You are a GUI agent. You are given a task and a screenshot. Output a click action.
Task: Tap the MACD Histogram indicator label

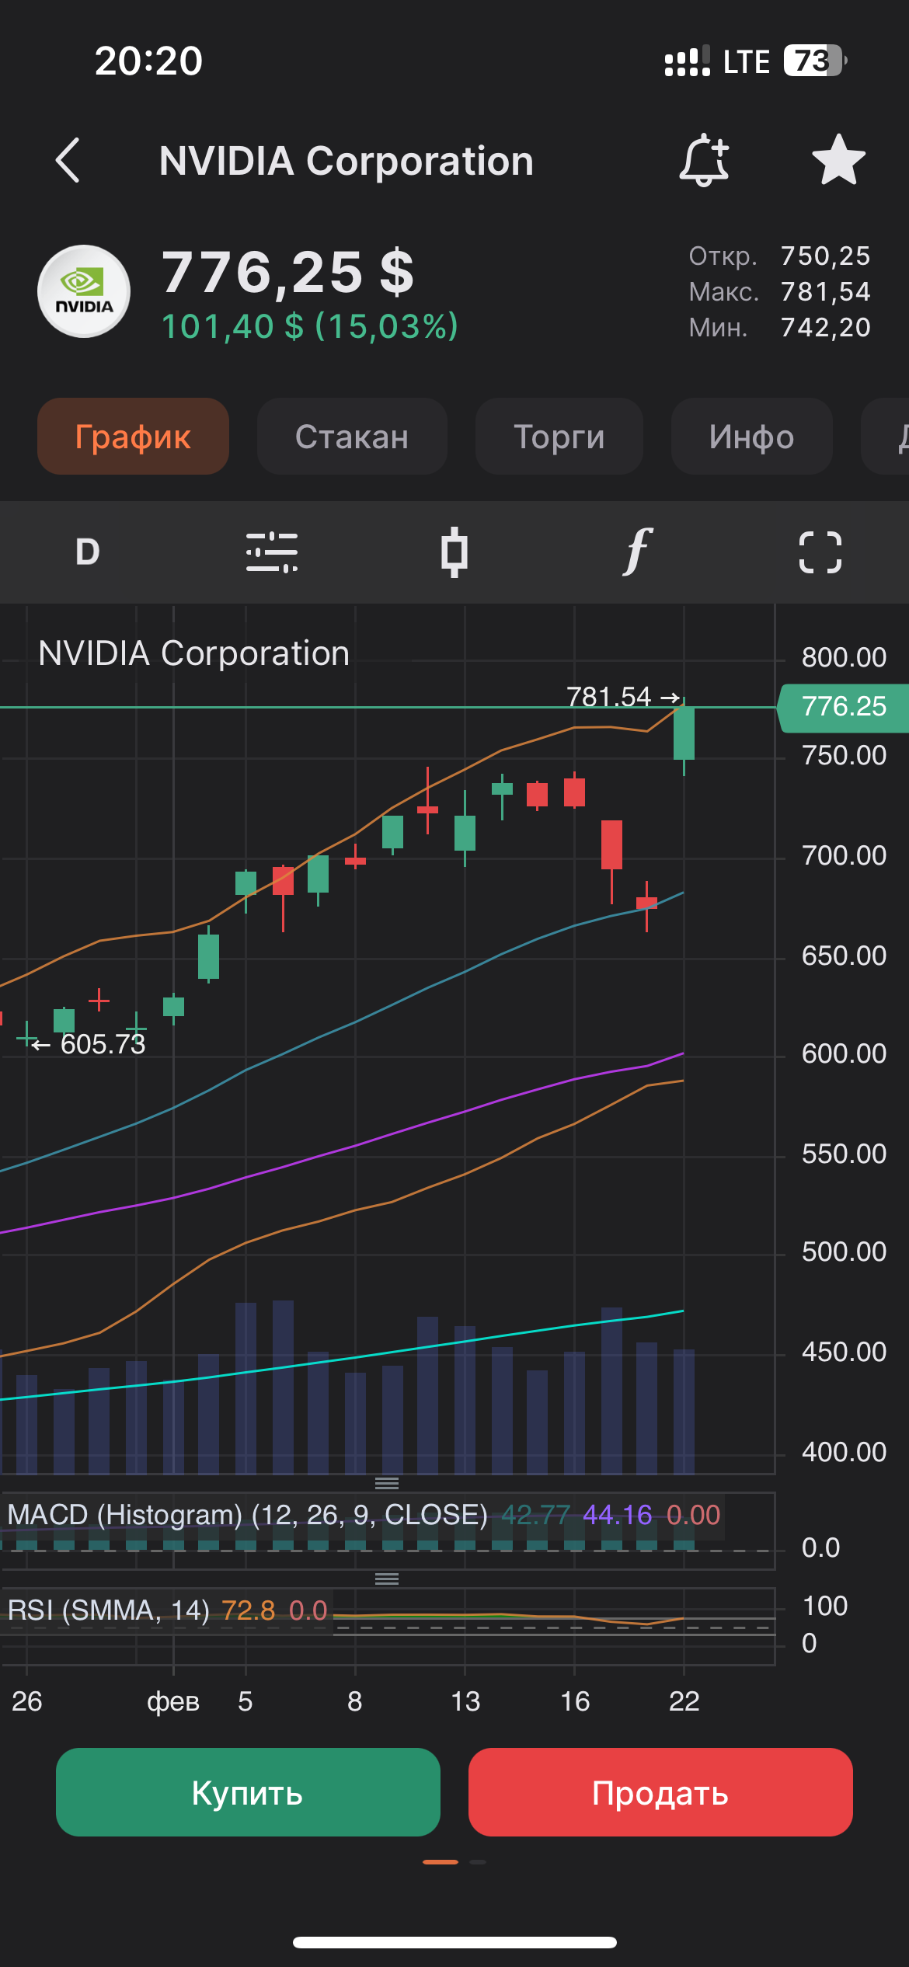coord(247,1515)
